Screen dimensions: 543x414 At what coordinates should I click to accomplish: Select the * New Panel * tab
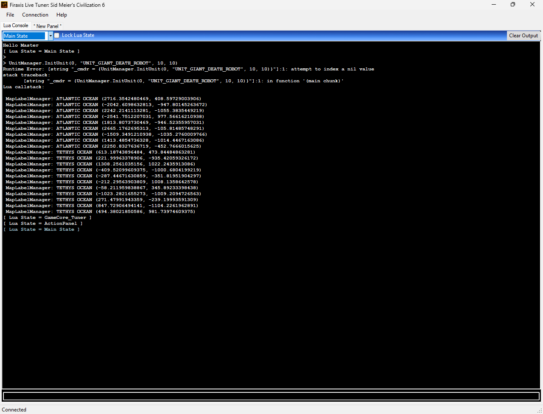click(x=48, y=26)
